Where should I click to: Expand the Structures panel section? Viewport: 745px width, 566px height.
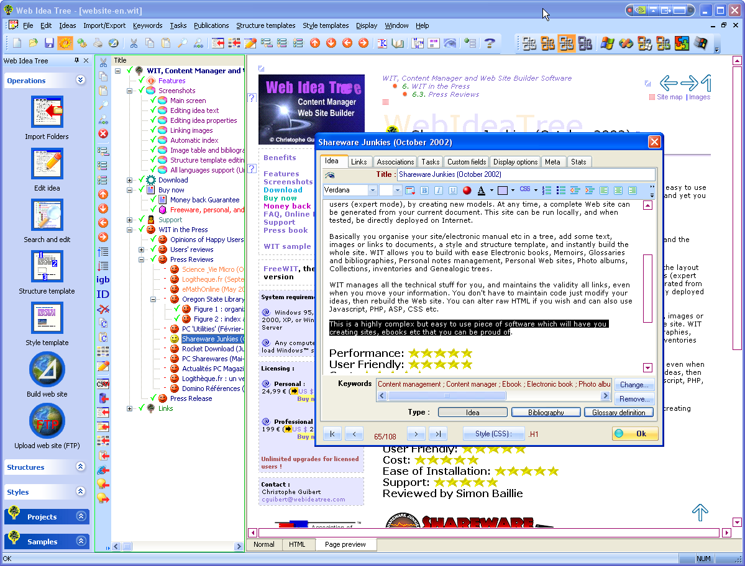click(x=80, y=467)
